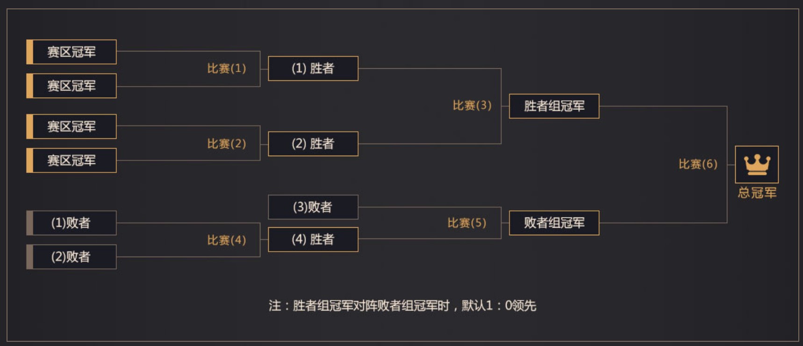The image size is (803, 346).
Task: Click the 总冠军 label under the crown
Action: coord(757,193)
